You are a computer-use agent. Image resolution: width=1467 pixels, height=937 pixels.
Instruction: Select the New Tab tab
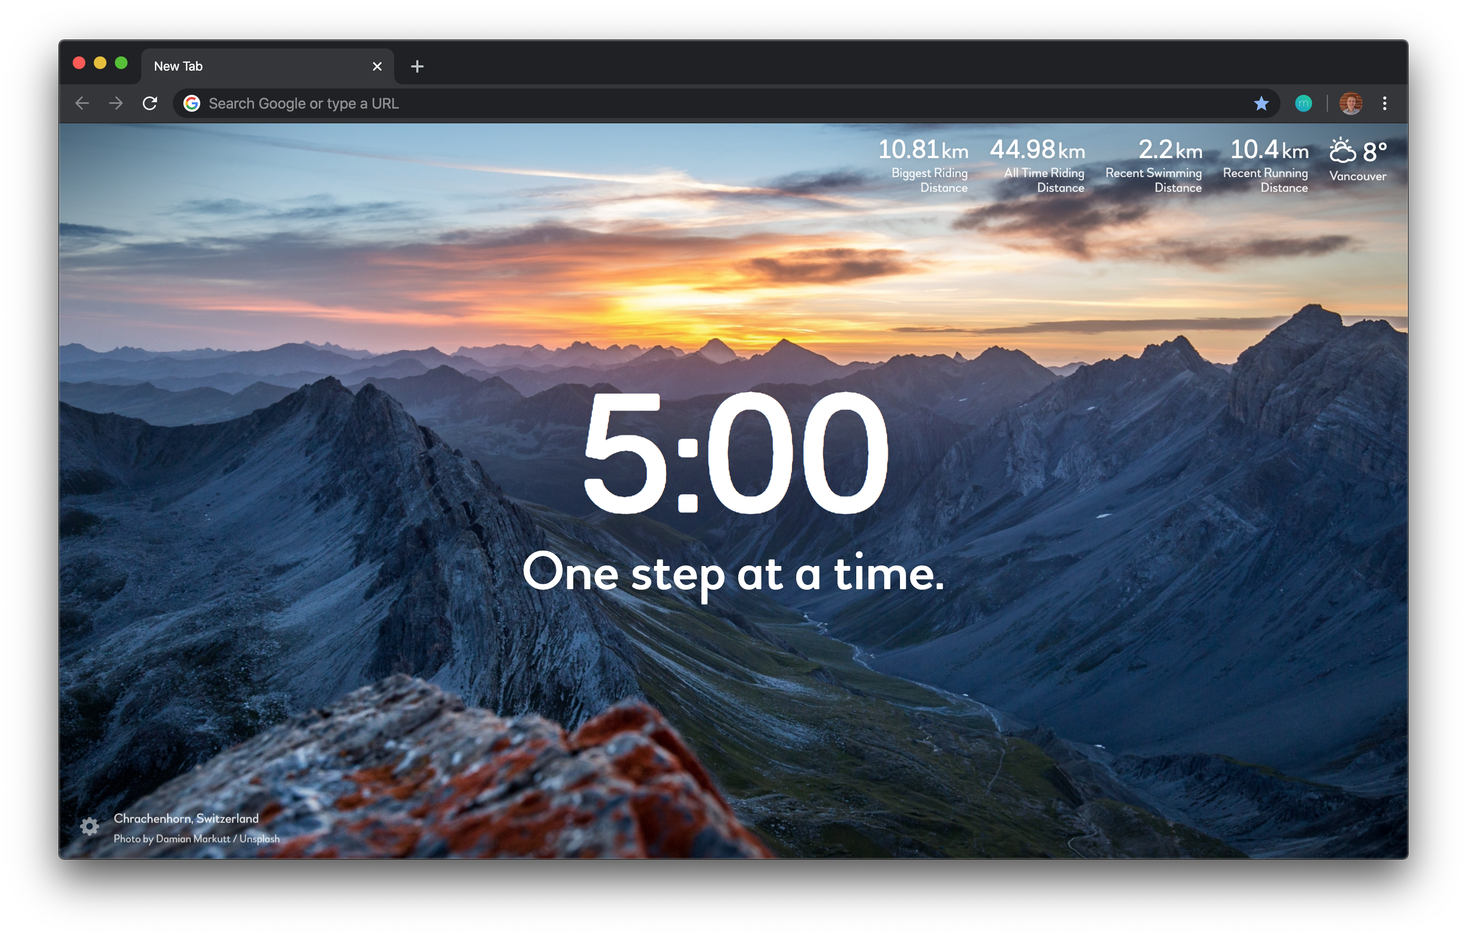268,66
